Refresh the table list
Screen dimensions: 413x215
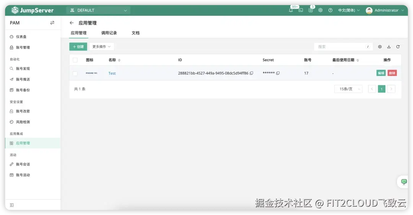(398, 47)
